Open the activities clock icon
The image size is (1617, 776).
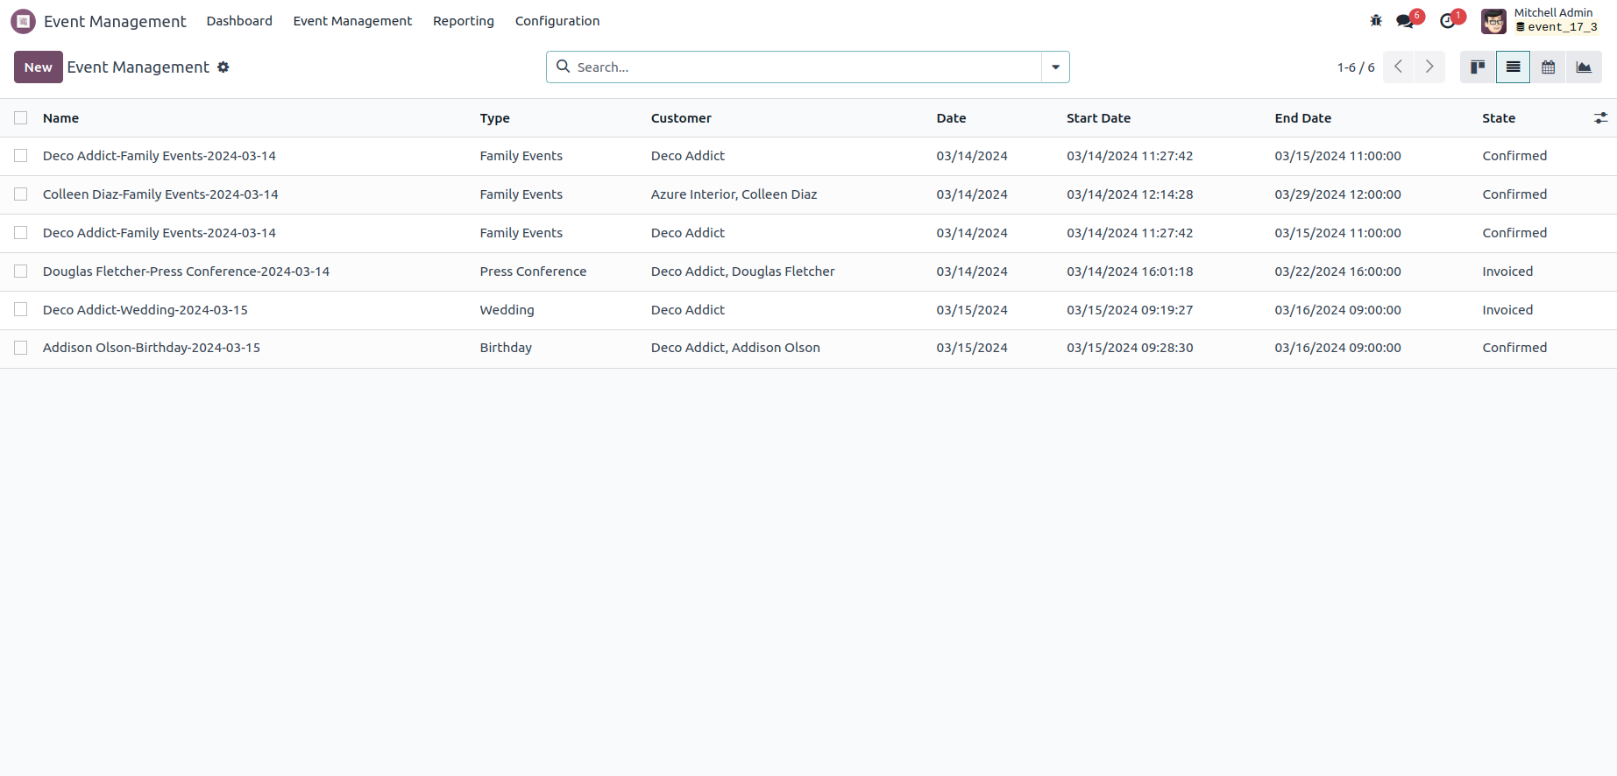[x=1447, y=21]
